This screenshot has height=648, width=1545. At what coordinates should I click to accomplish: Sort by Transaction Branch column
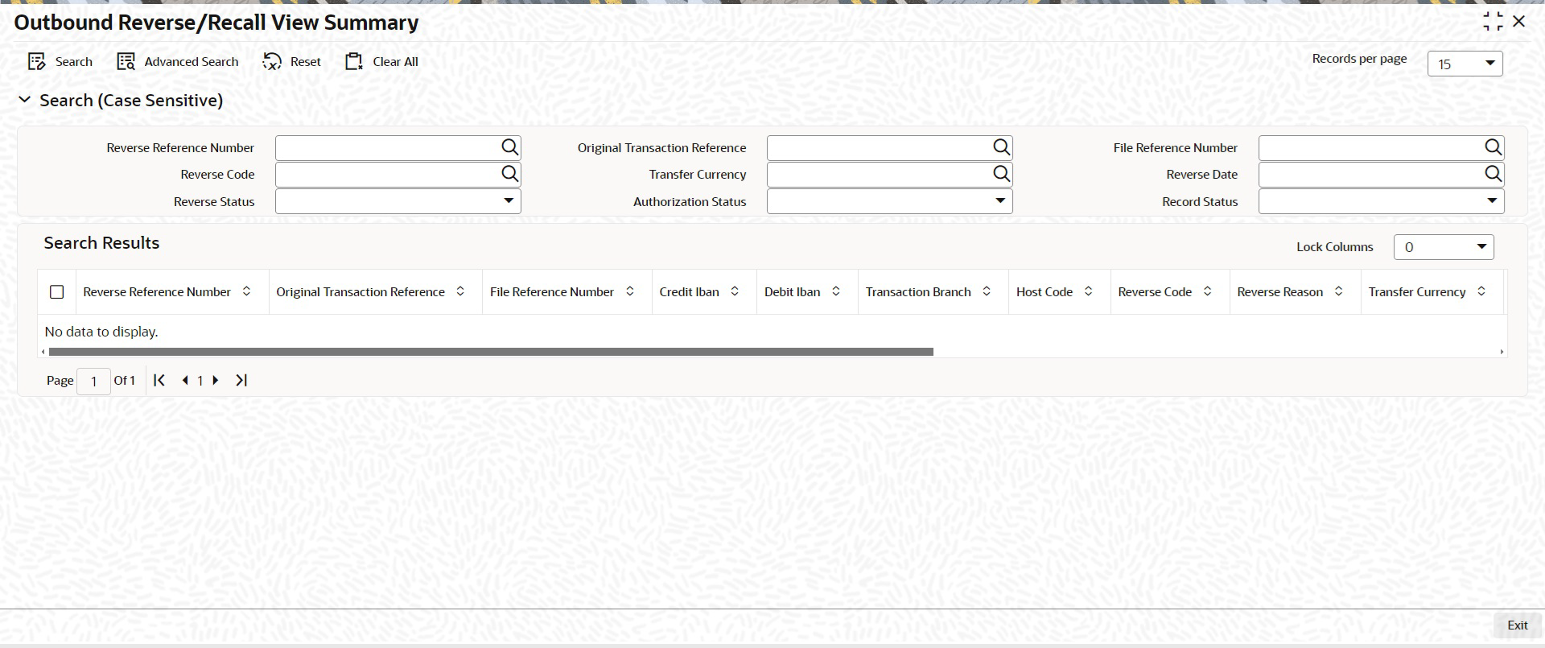[x=987, y=291]
